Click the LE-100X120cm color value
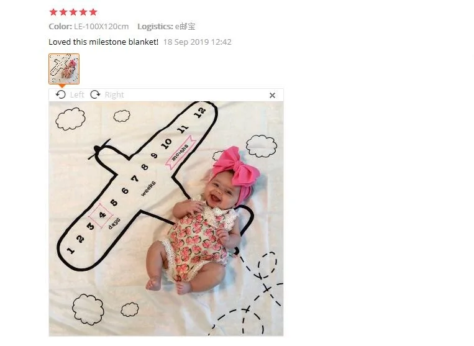Image resolution: width=474 pixels, height=346 pixels. tap(102, 27)
